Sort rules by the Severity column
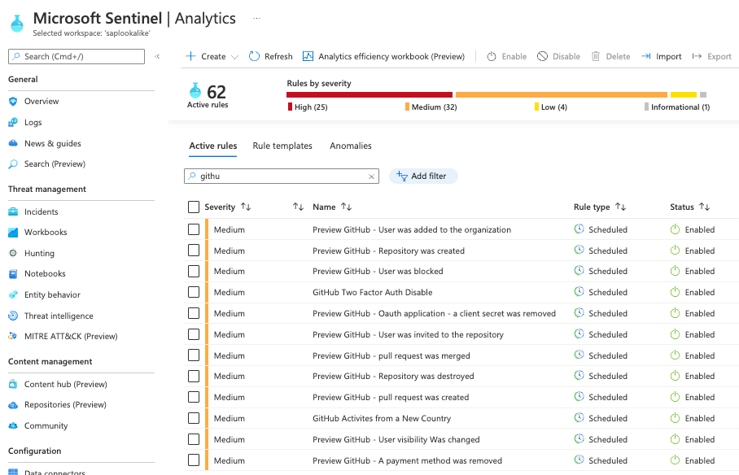Screen dimensions: 739x475 click(246, 207)
